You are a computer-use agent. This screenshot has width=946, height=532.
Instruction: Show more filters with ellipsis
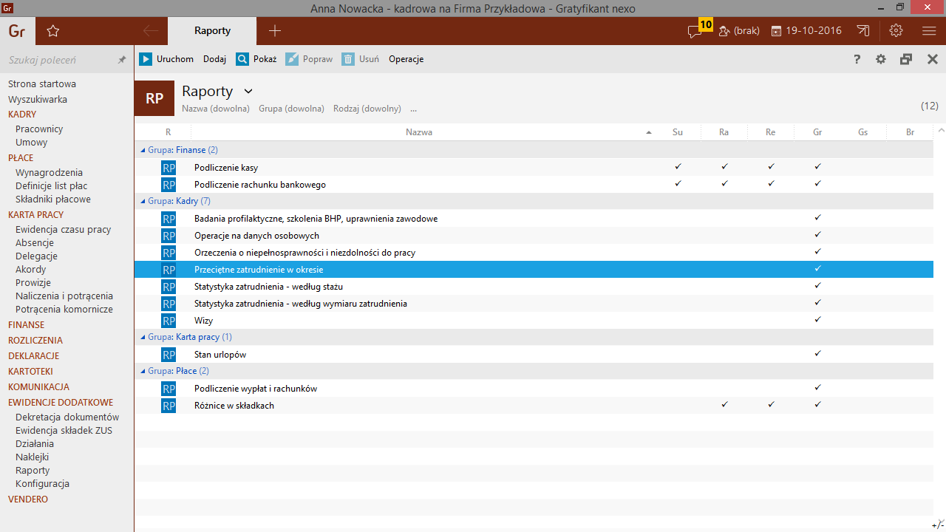tap(414, 109)
